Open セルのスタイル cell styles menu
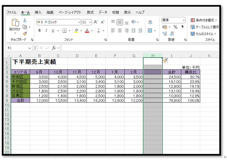 (203, 34)
